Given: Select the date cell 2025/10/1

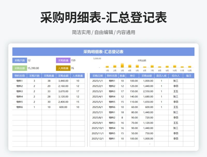Looking at the screenshot, I should (x=98, y=128).
